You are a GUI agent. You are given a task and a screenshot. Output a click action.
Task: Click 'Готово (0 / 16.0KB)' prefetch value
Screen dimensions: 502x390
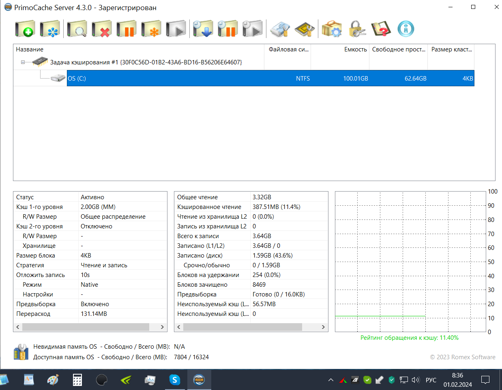click(279, 294)
